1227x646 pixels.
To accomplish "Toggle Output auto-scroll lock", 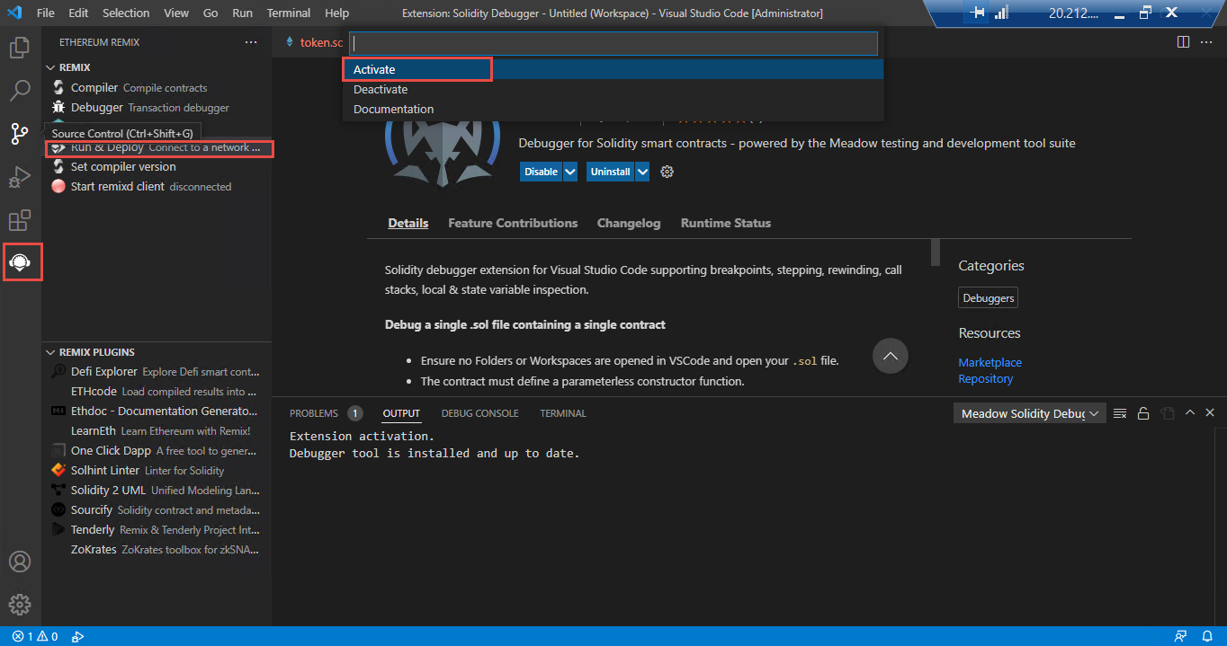I will [1142, 412].
